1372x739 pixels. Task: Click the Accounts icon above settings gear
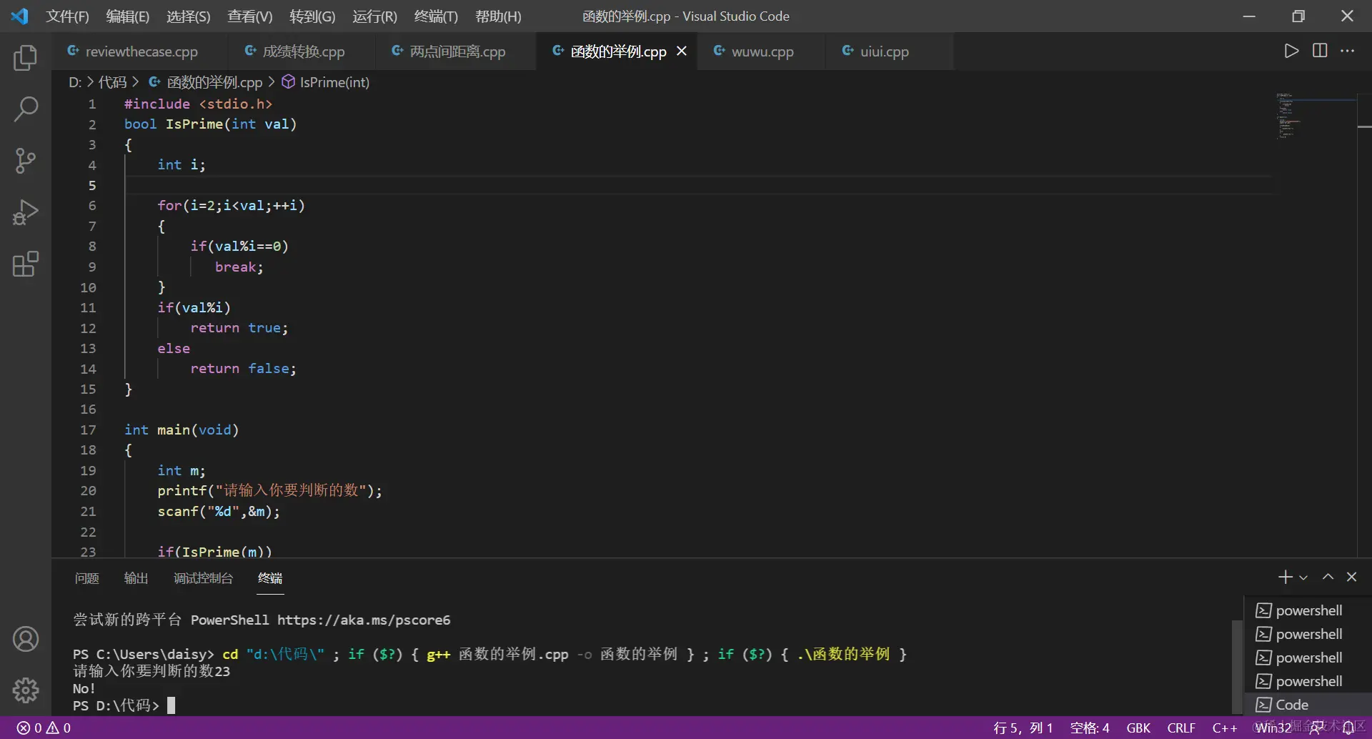[26, 638]
